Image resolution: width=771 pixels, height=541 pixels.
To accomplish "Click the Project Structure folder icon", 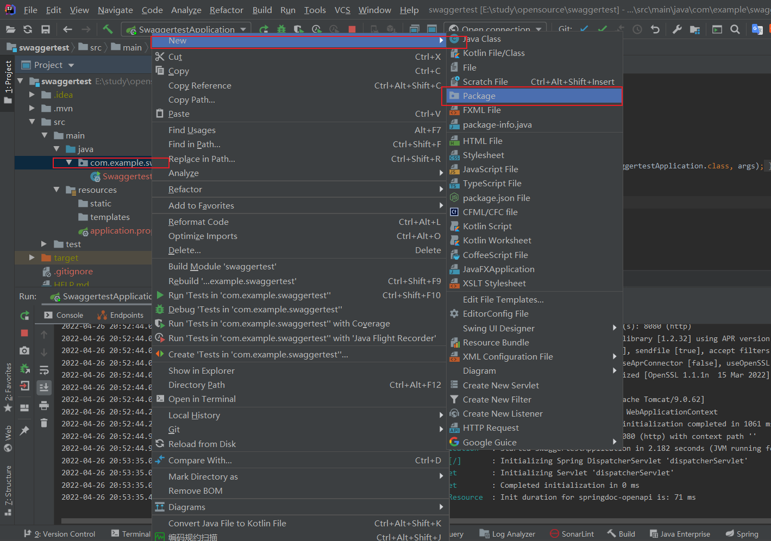I will click(x=695, y=29).
